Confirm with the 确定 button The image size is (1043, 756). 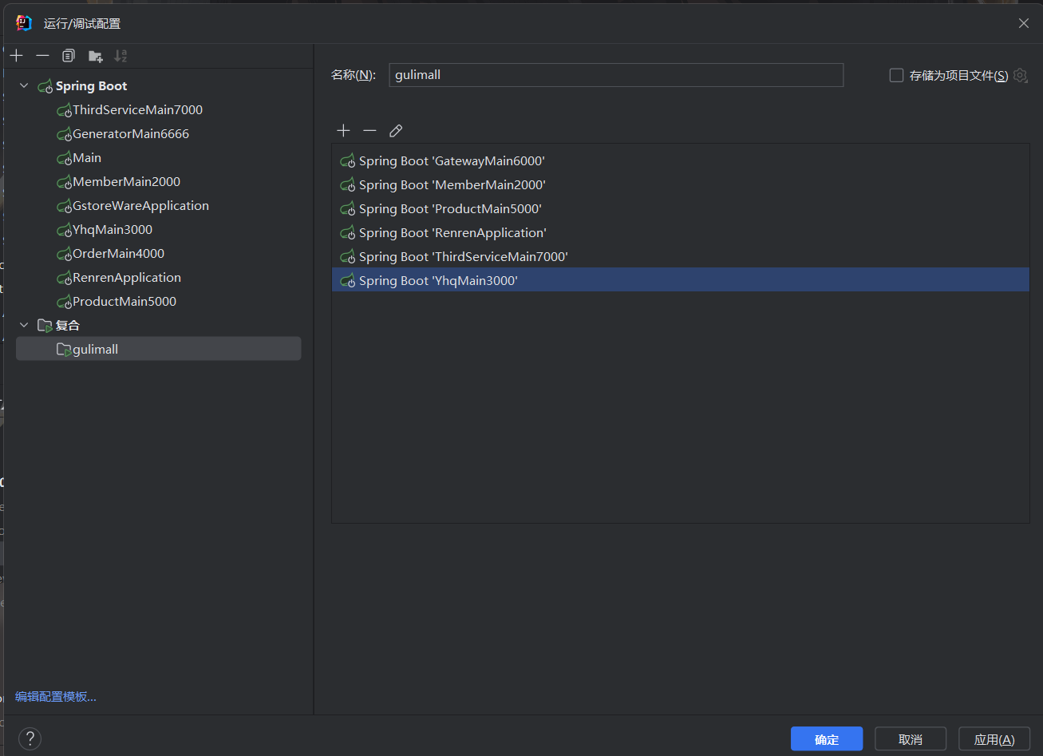827,739
